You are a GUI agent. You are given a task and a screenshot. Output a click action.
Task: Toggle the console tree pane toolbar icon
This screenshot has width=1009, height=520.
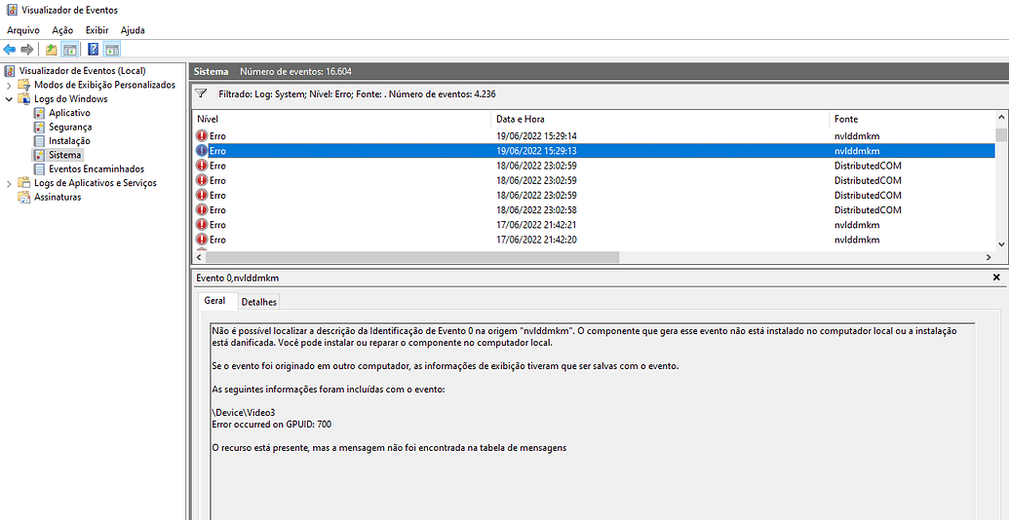[69, 50]
